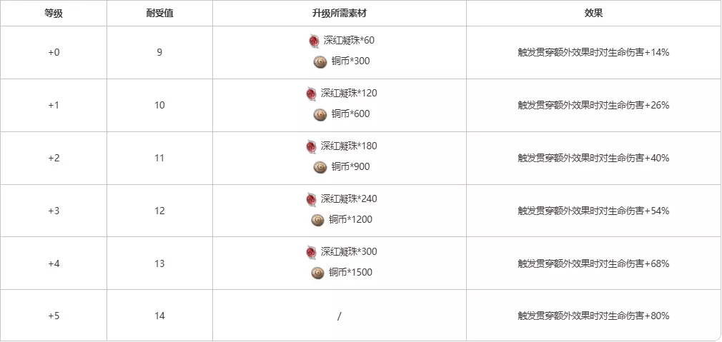Click the 等级 column header
Image resolution: width=722 pixels, height=342 pixels.
click(x=54, y=14)
